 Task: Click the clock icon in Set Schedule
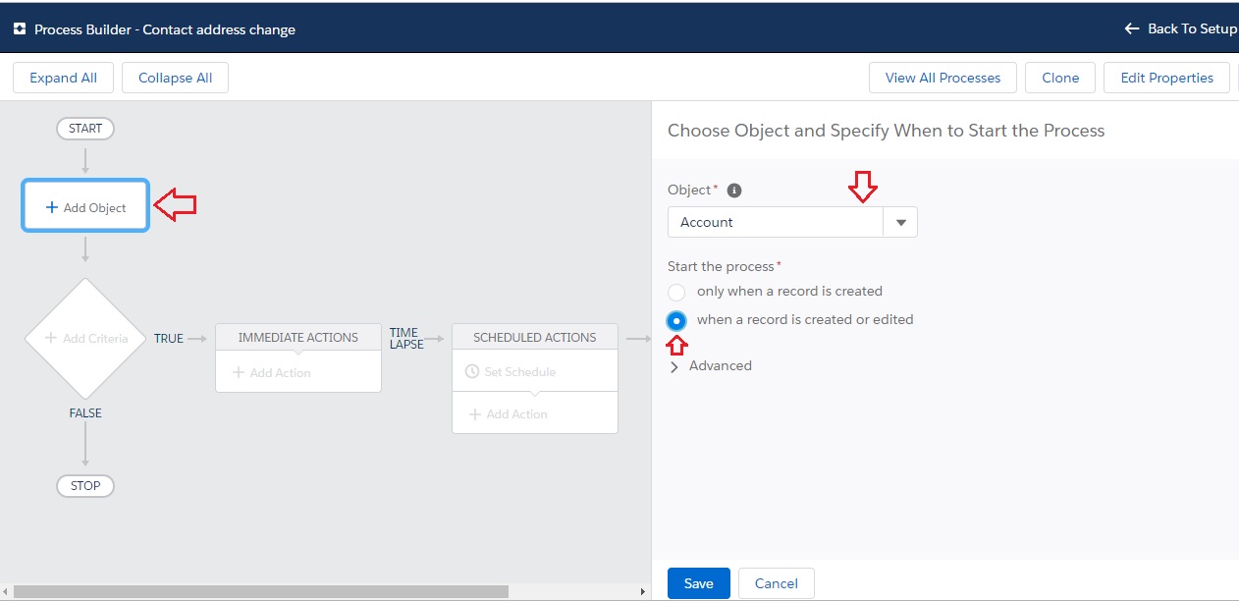pos(473,370)
